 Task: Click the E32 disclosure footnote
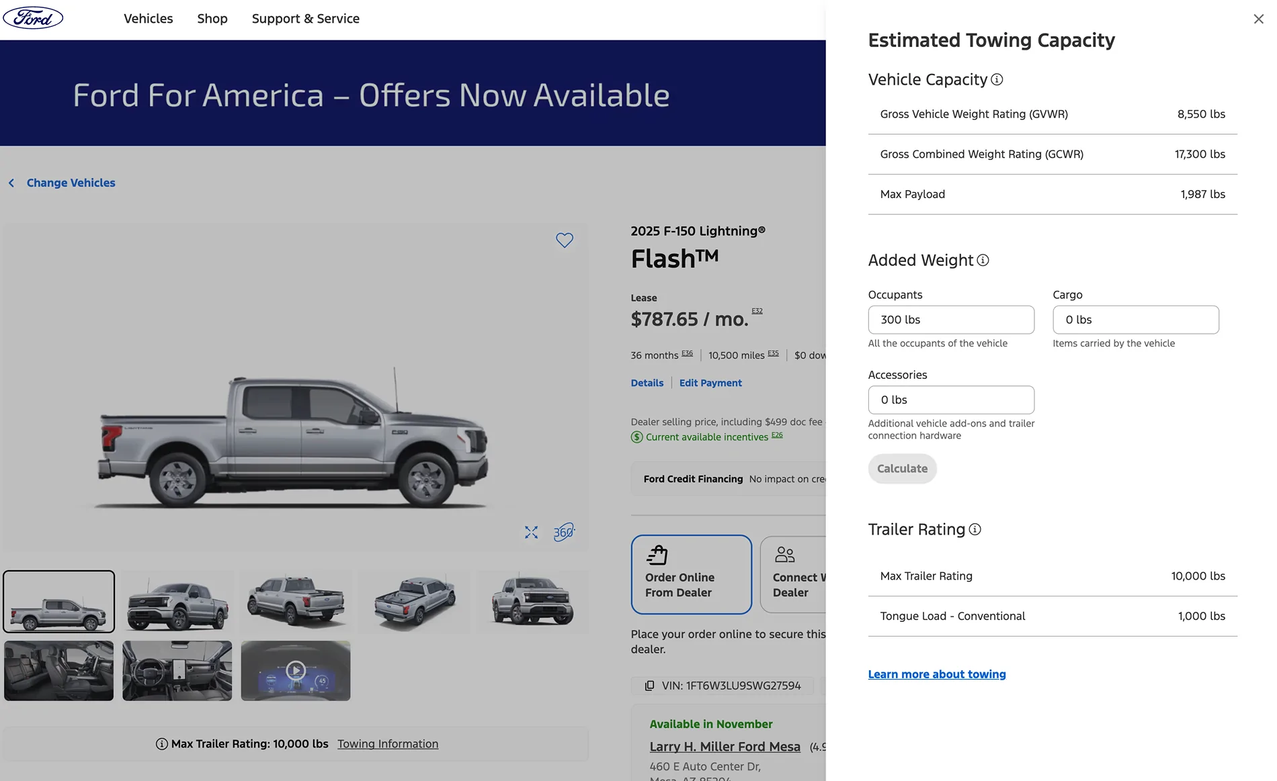757,311
